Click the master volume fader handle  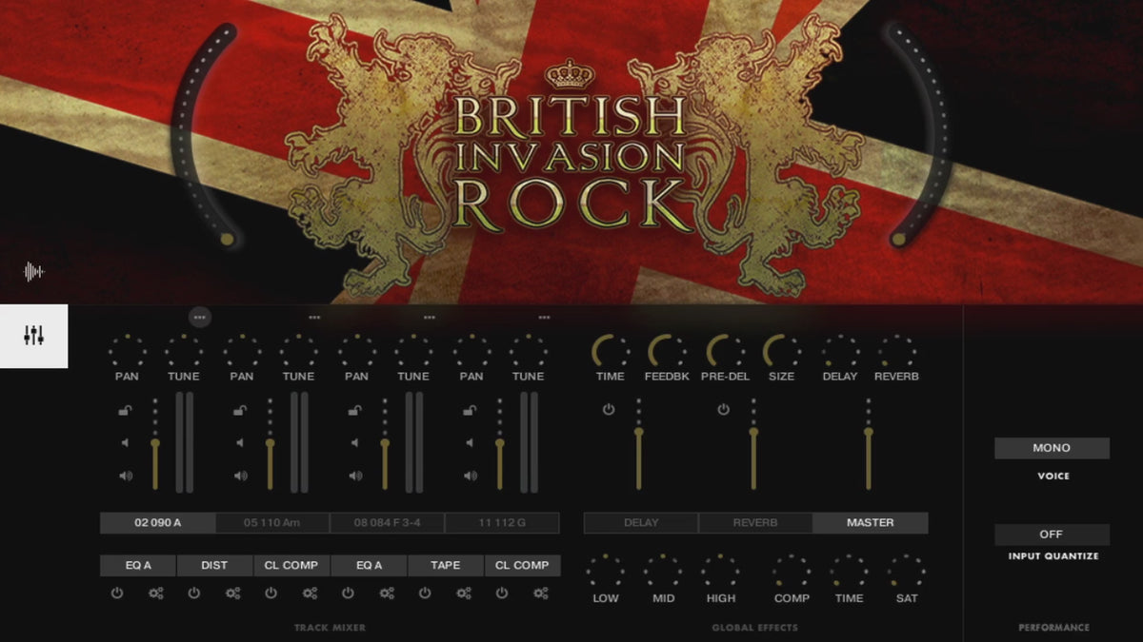[869, 433]
